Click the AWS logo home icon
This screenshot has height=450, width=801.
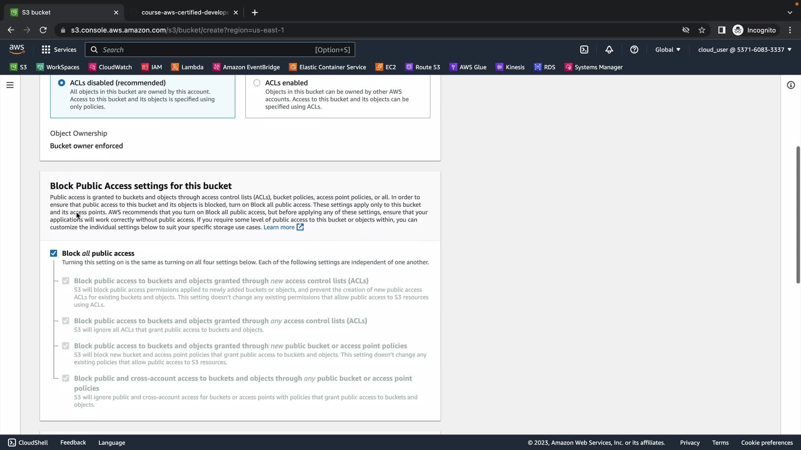click(x=17, y=49)
